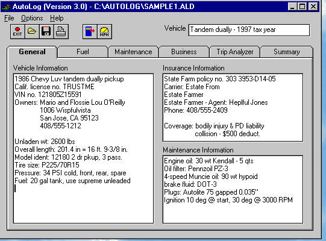
Task: Click the 'Carrier: Estate From' line
Action: (x=192, y=87)
